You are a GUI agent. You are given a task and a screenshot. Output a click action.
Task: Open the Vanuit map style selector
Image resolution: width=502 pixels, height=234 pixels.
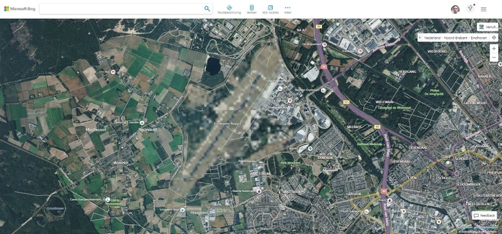[488, 27]
